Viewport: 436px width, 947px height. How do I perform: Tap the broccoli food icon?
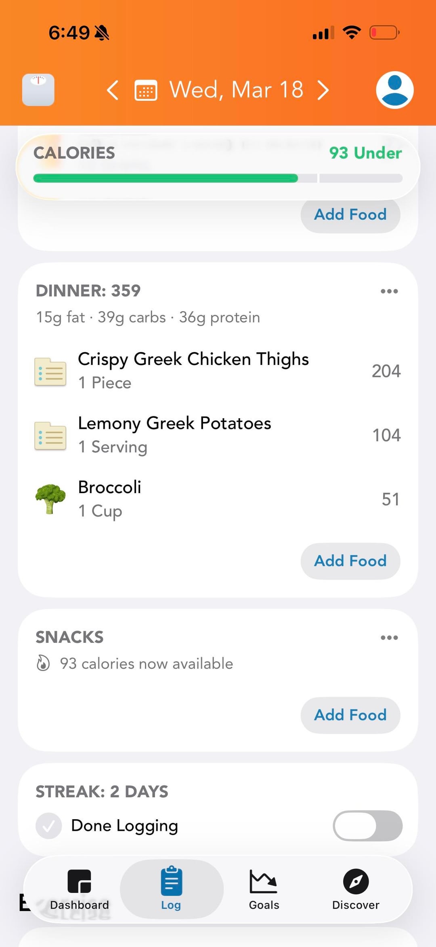coord(50,499)
